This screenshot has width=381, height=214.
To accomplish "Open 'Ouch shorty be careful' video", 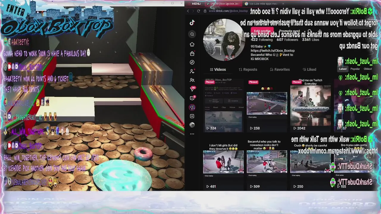I will (310, 163).
